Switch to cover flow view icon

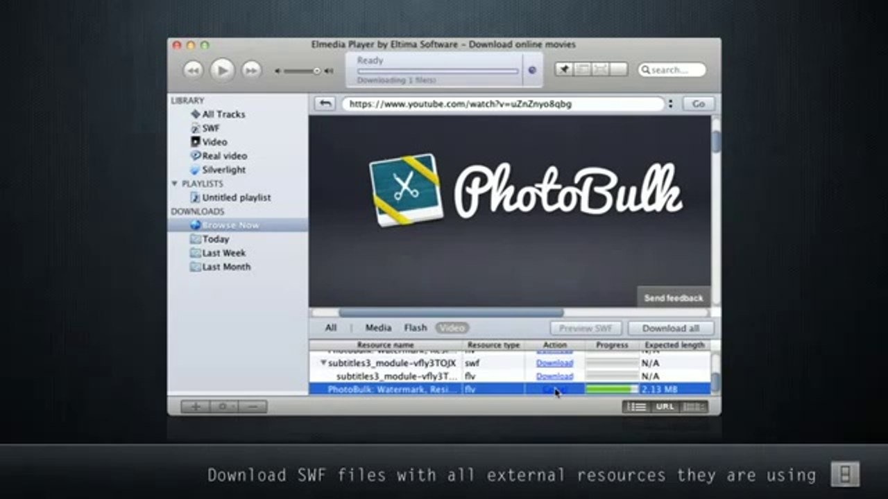[x=694, y=407]
